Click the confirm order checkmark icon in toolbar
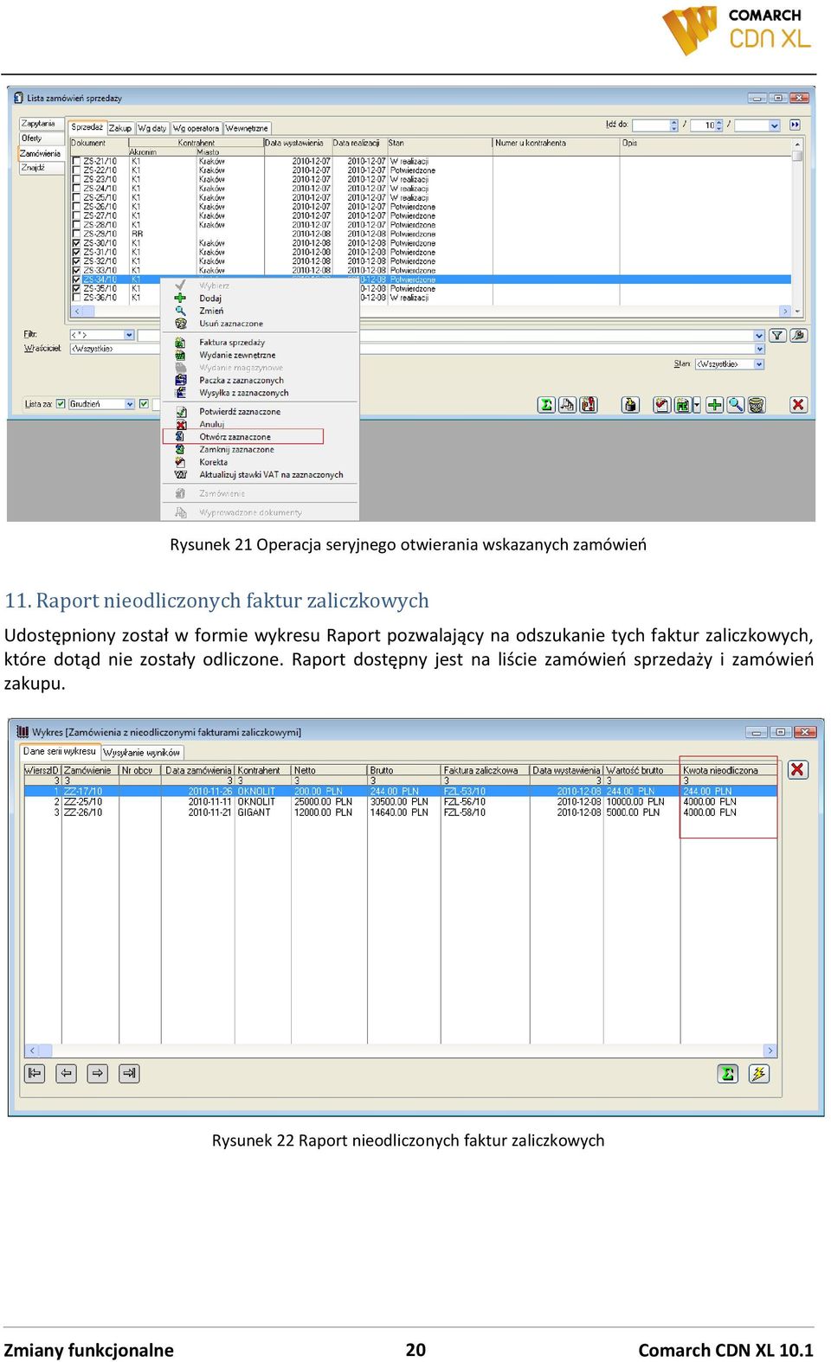The width and height of the screenshot is (831, 1362). click(x=662, y=405)
